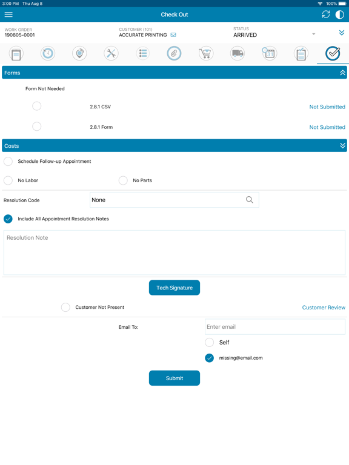Mark 2.8.1 CSV form as not needed
The width and height of the screenshot is (349, 465).
tap(37, 106)
